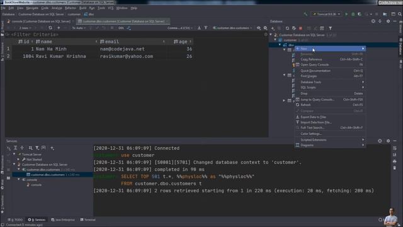Select Quick Documentation in context menu
403x227 pixels.
pyautogui.click(x=330, y=71)
